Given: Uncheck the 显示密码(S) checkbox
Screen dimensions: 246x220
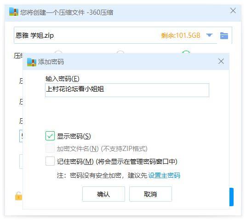Looking at the screenshot, I should pos(50,136).
